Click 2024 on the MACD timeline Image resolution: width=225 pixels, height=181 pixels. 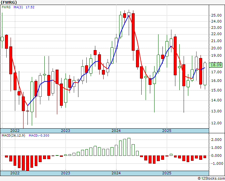[x=116, y=173]
